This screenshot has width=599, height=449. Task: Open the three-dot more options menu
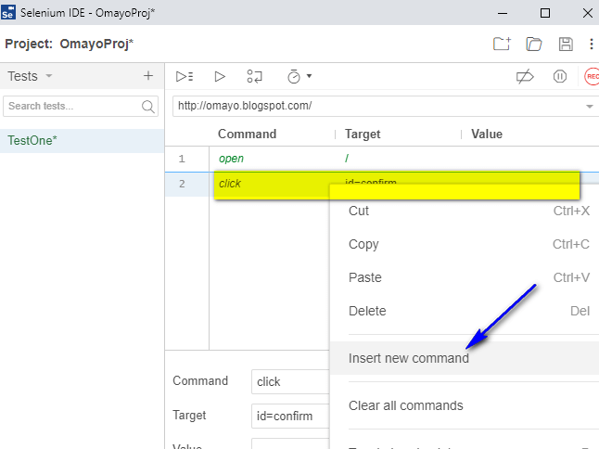592,44
